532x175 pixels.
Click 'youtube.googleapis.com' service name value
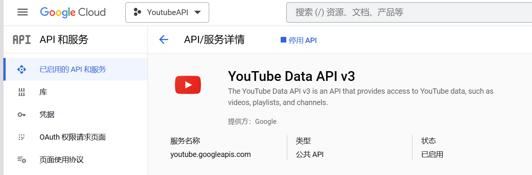[210, 154]
